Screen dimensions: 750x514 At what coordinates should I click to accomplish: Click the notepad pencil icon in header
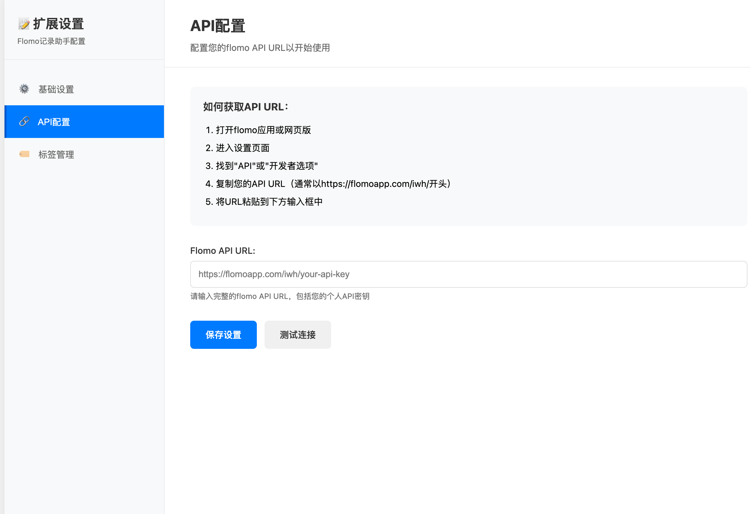[x=24, y=24]
